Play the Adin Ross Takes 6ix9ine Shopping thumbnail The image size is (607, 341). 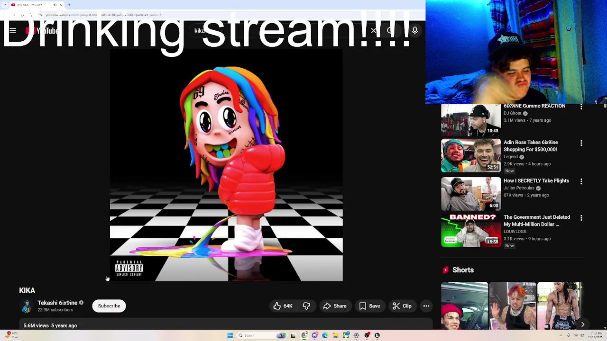471,155
